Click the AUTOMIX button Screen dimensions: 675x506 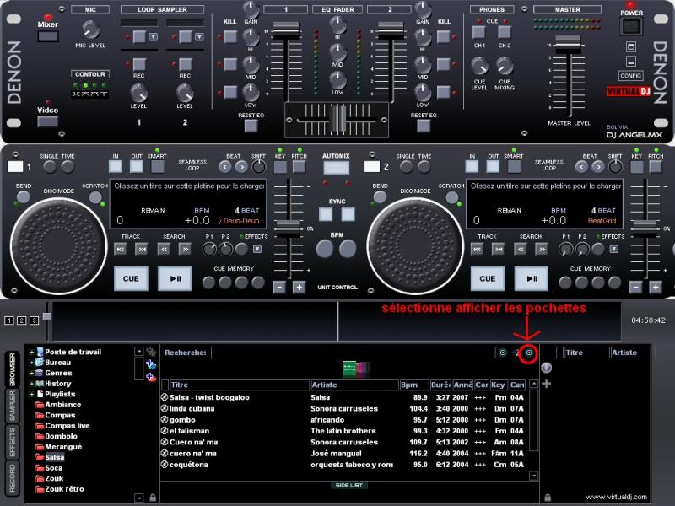[x=336, y=167]
